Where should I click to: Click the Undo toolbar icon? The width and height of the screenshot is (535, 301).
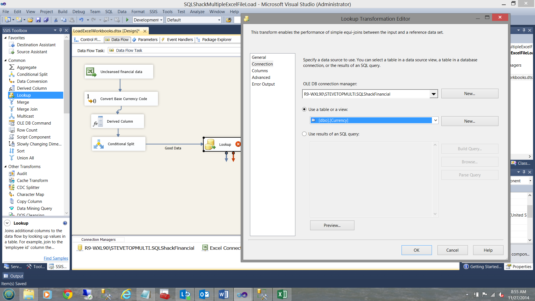(x=81, y=20)
